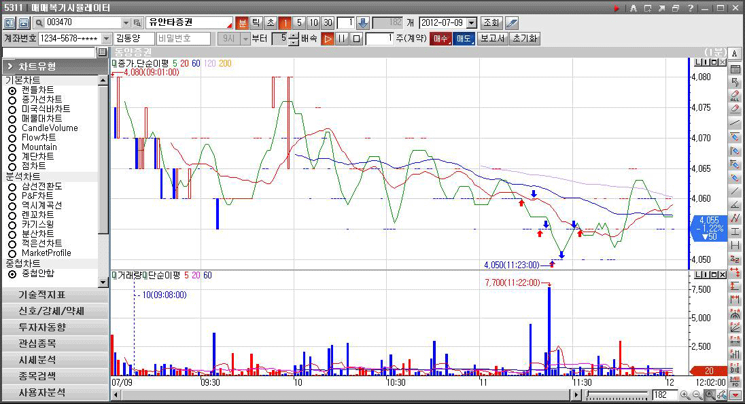Screen dimensions: 745x404
Task: Click the stock search magnifier icon
Action: pyautogui.click(x=39, y=23)
